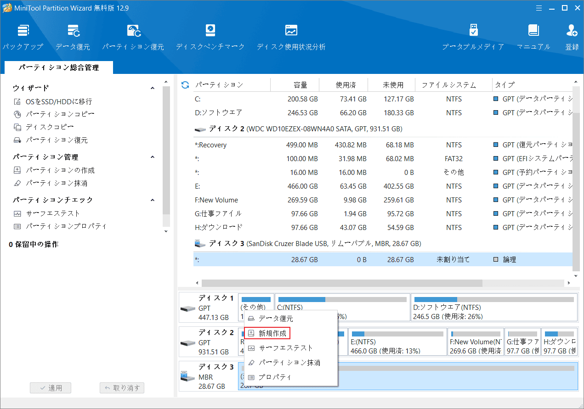
Task: Choose サーフェステスト in the context menu
Action: (291, 348)
